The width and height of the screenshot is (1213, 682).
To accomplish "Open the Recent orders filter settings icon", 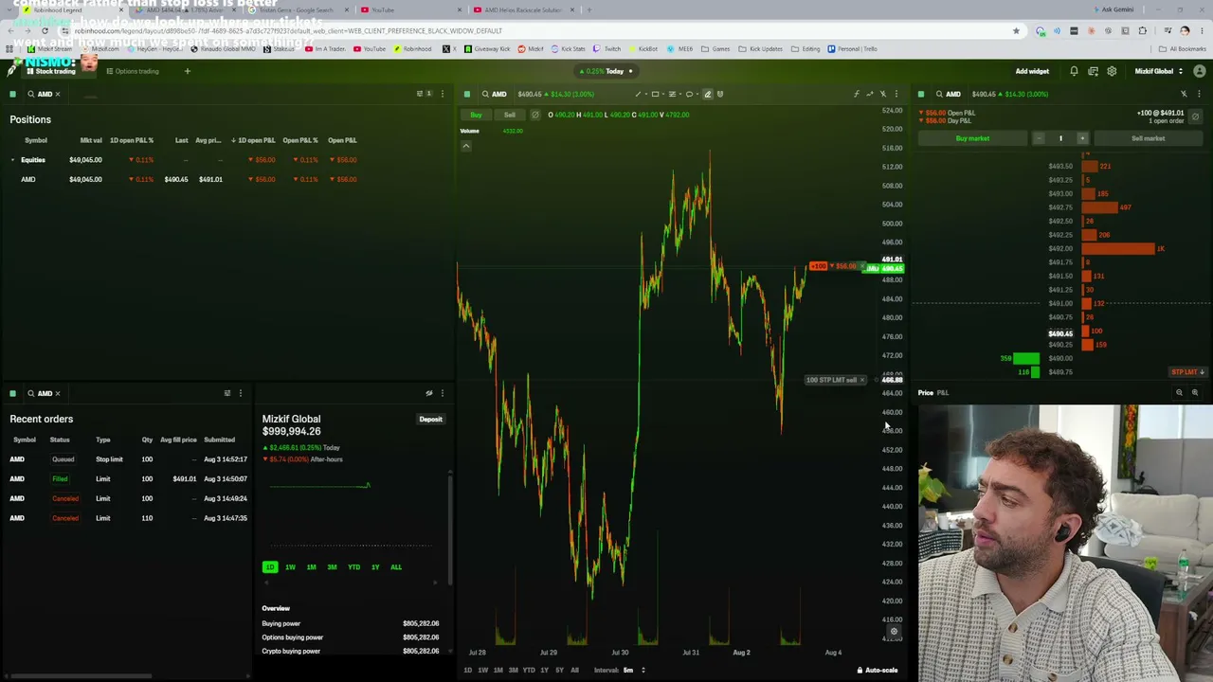I will pyautogui.click(x=226, y=393).
